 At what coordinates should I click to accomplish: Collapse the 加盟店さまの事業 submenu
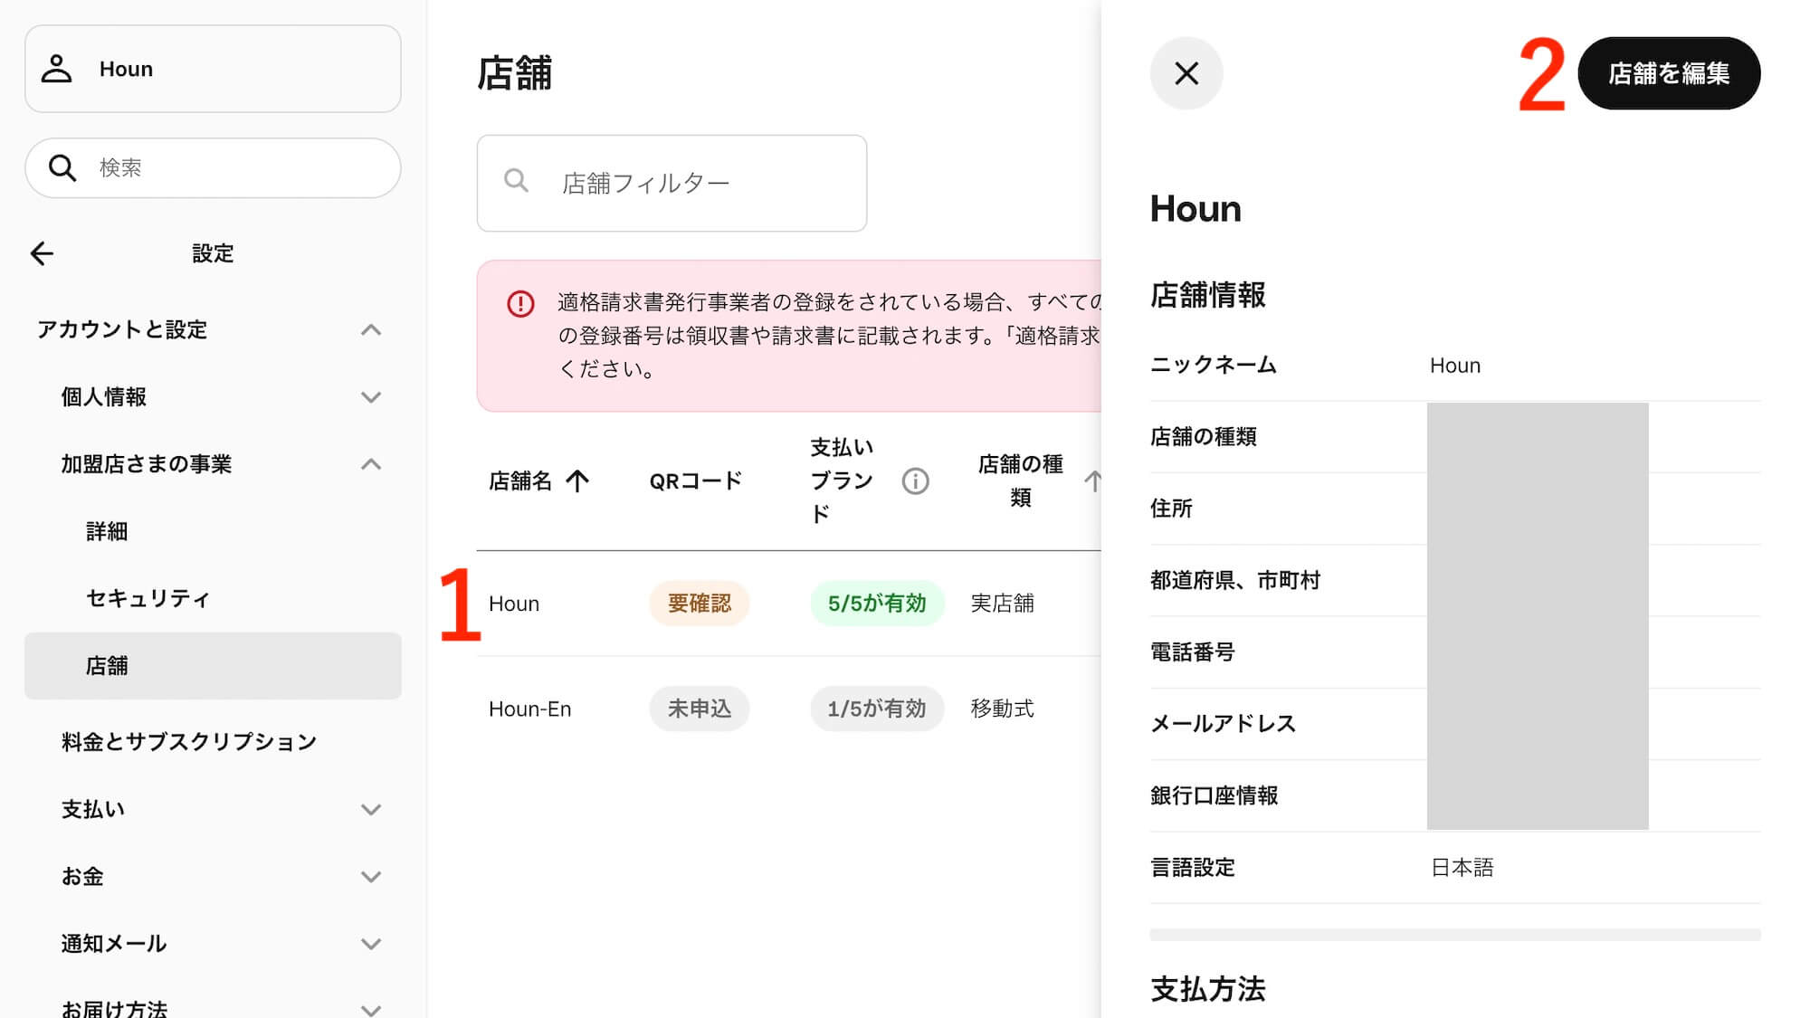[370, 464]
